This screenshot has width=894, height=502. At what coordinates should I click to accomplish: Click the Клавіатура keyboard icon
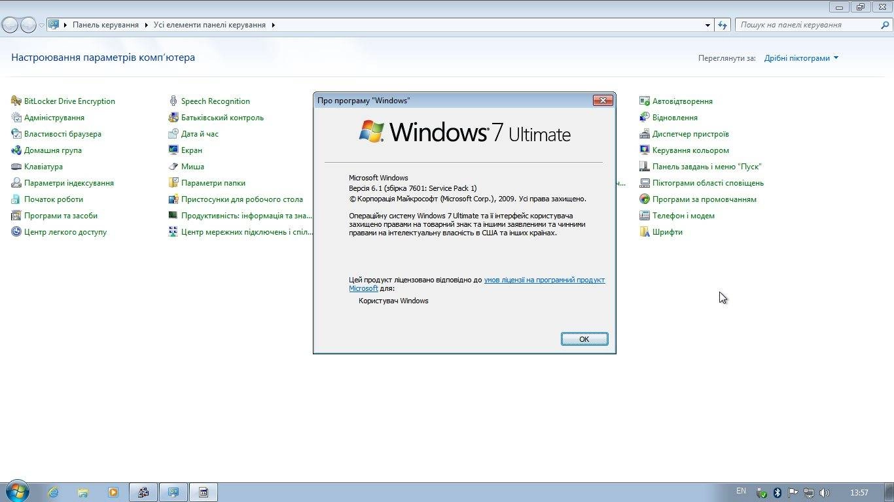click(x=16, y=167)
